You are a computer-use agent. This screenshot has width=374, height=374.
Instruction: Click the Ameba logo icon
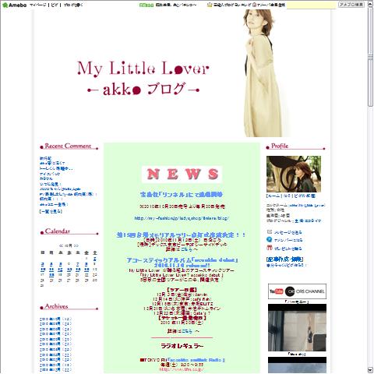[5, 5]
